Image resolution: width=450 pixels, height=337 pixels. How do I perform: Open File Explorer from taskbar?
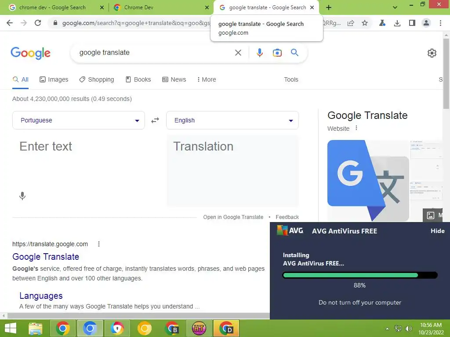35,328
